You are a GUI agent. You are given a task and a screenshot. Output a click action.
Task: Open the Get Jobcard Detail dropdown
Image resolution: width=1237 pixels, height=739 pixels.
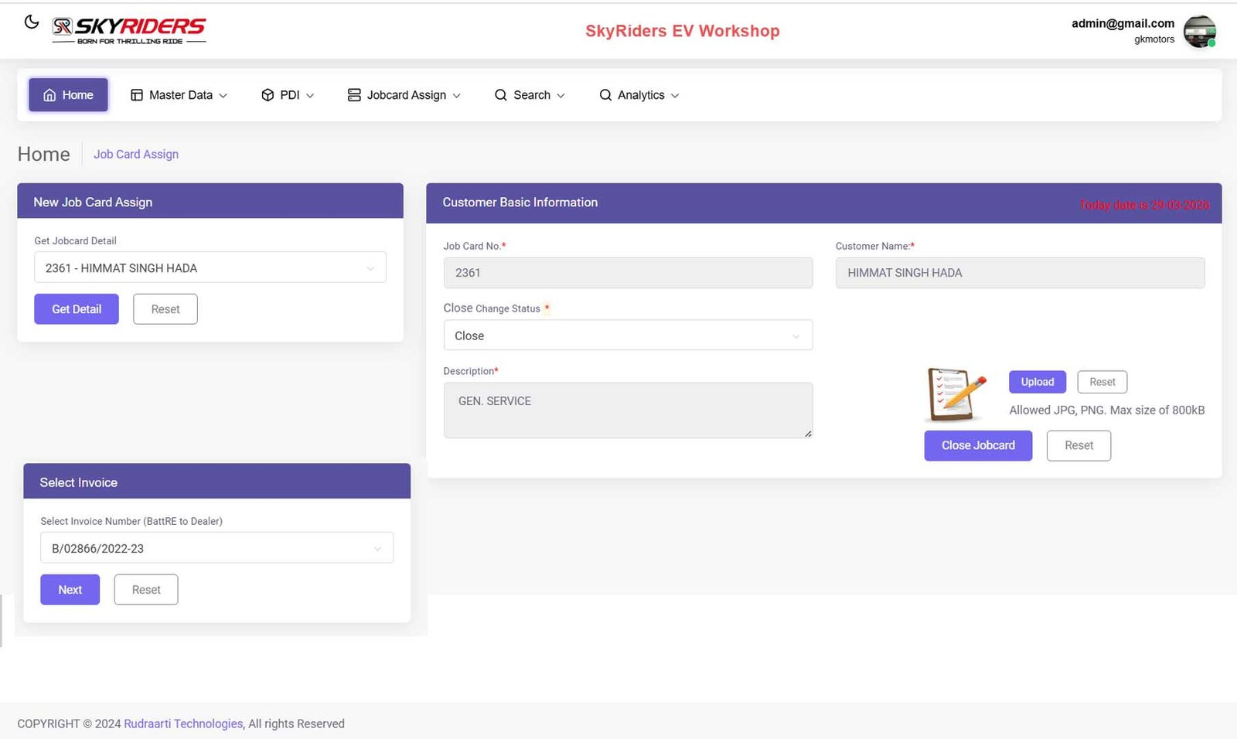click(210, 268)
